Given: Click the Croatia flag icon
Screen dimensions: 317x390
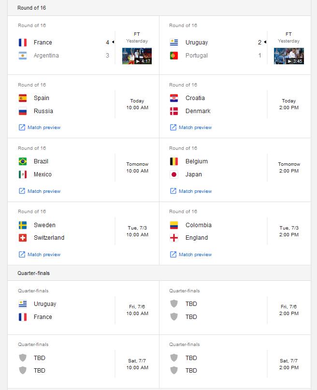Looking at the screenshot, I should pos(174,98).
